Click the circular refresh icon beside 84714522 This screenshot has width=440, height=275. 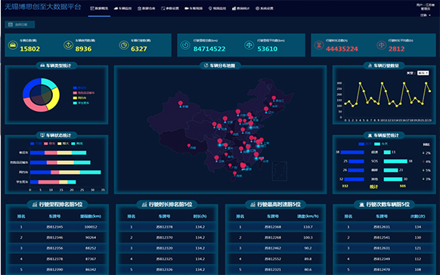[x=185, y=45]
